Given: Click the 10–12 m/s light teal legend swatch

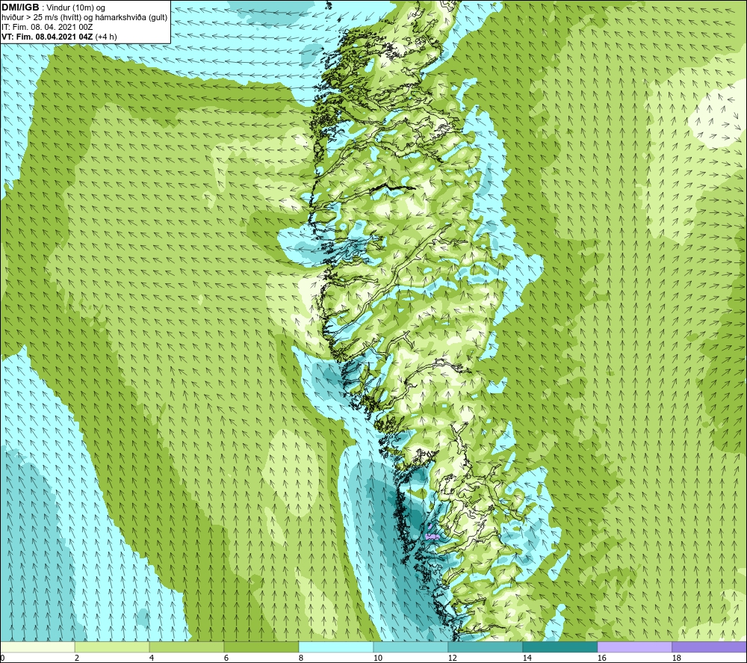Looking at the screenshot, I should pyautogui.click(x=411, y=647).
